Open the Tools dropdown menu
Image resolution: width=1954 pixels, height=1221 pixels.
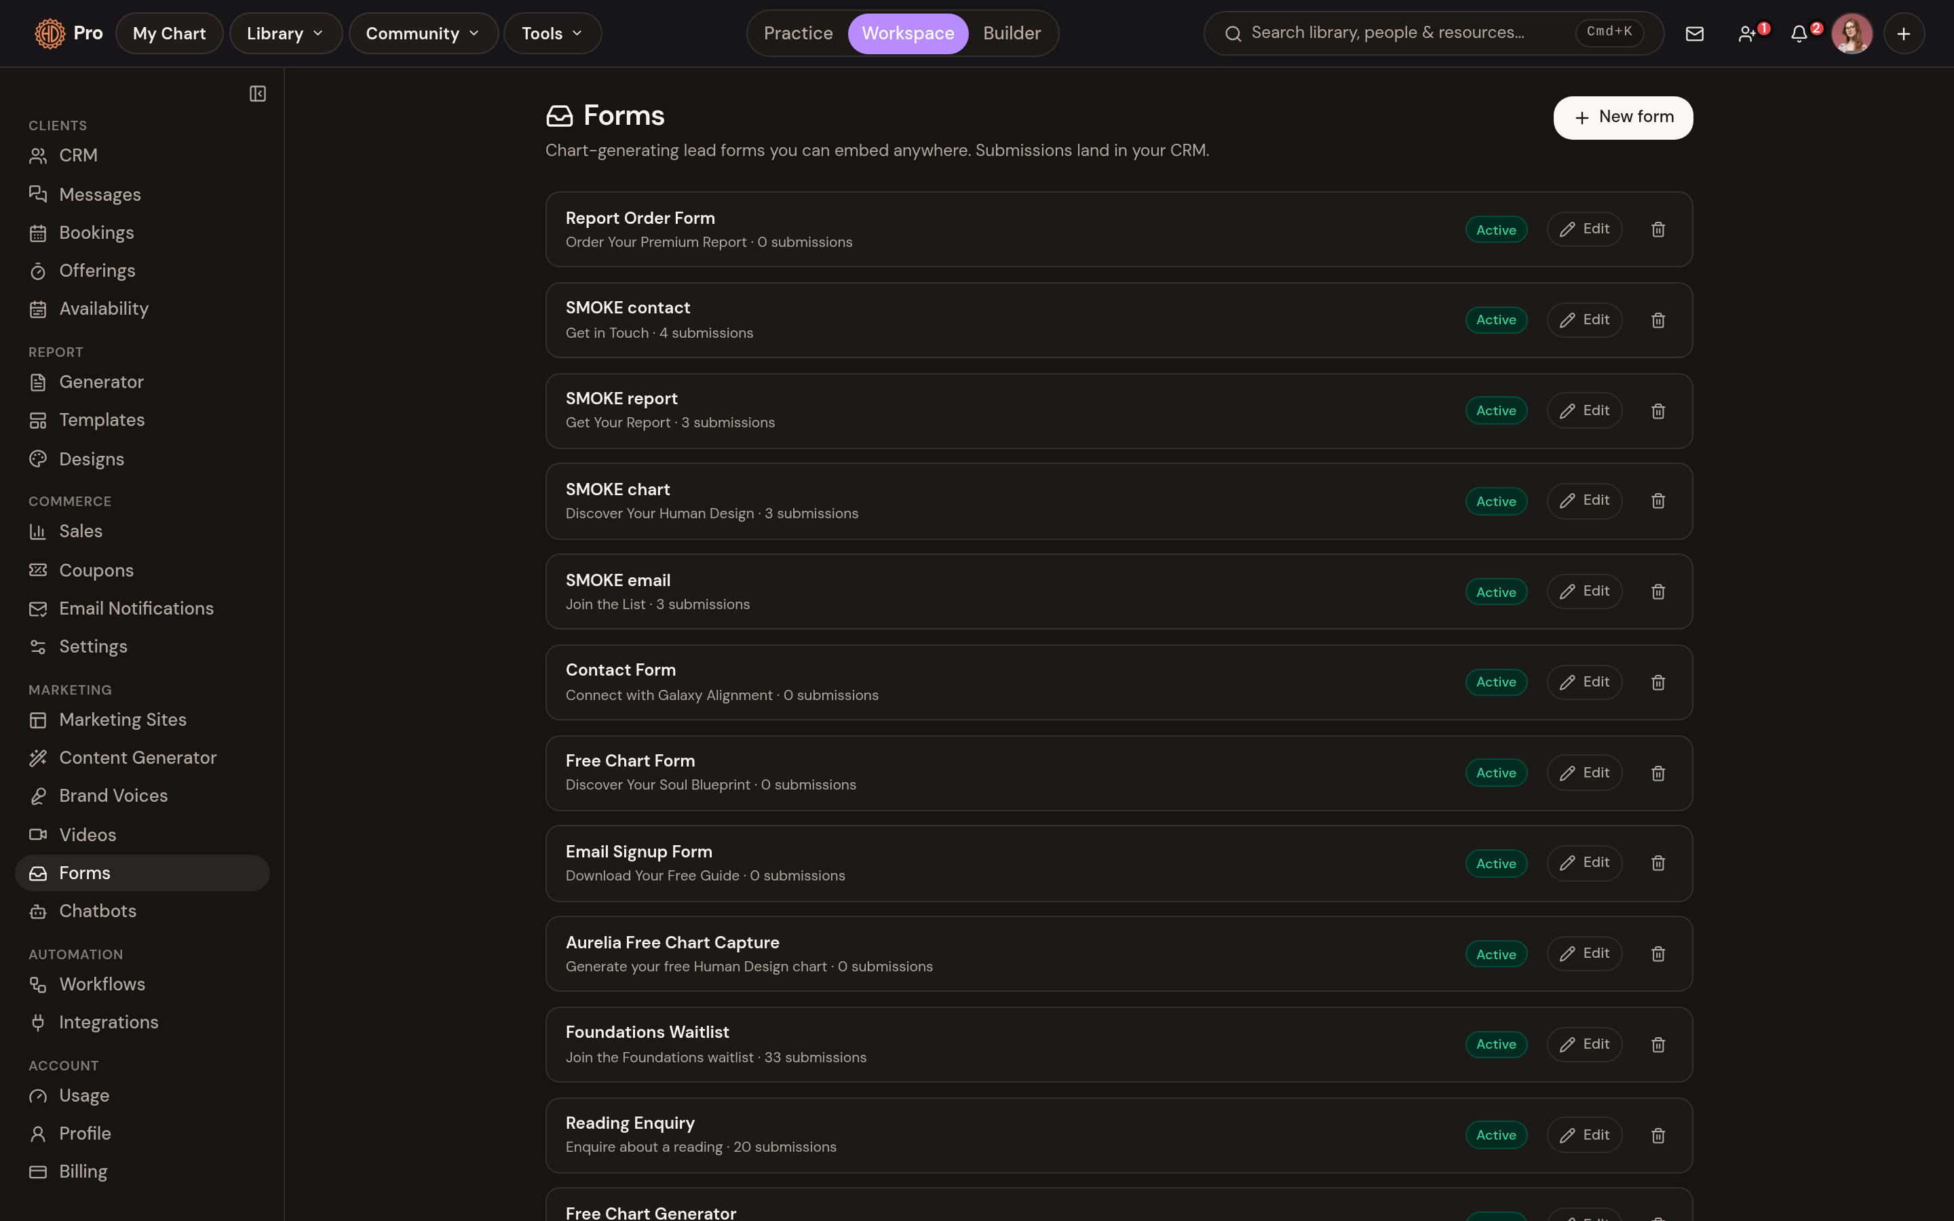point(552,34)
